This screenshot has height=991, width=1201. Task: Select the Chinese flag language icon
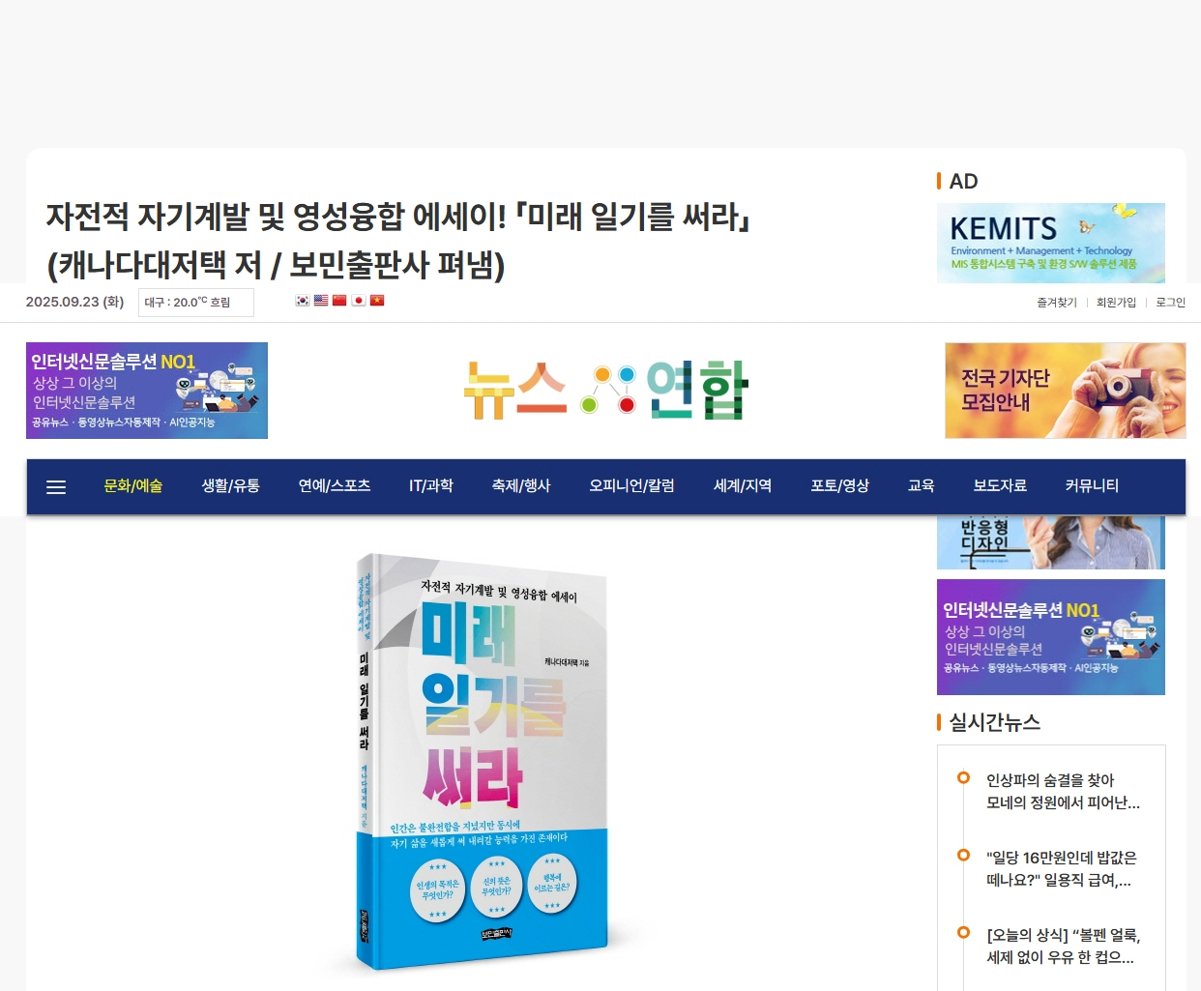tap(339, 301)
